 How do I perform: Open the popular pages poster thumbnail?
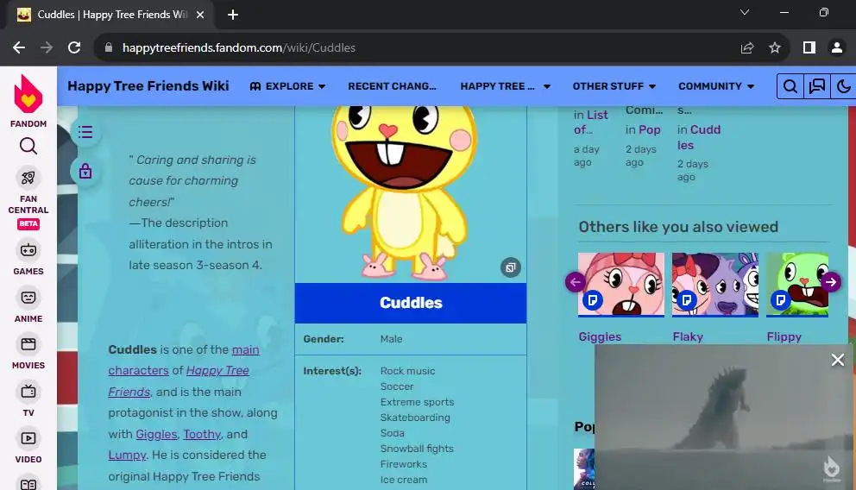coord(584,468)
